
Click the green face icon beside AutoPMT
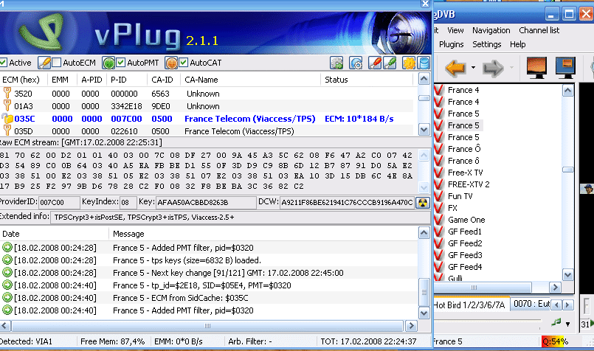click(x=108, y=63)
